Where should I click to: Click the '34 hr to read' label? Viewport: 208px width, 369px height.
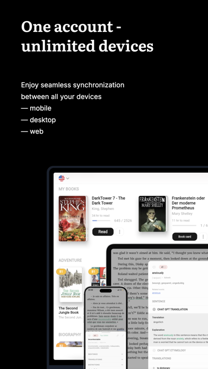coord(101,216)
